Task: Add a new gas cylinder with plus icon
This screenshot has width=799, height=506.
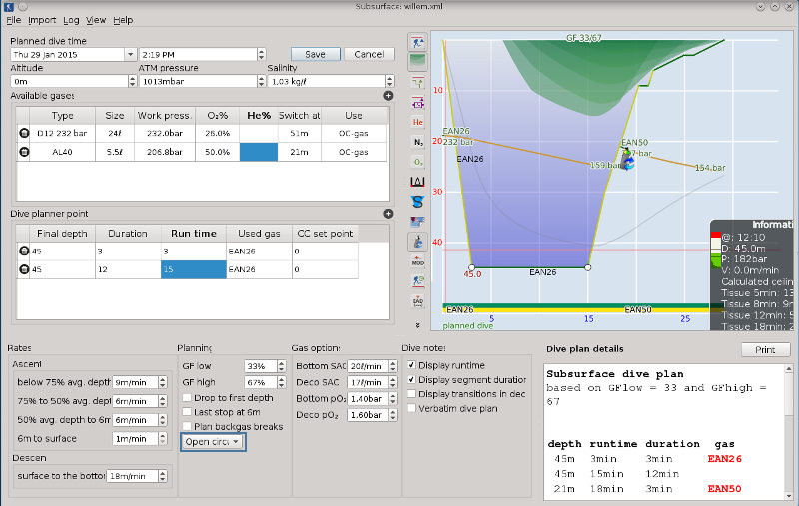Action: [388, 96]
